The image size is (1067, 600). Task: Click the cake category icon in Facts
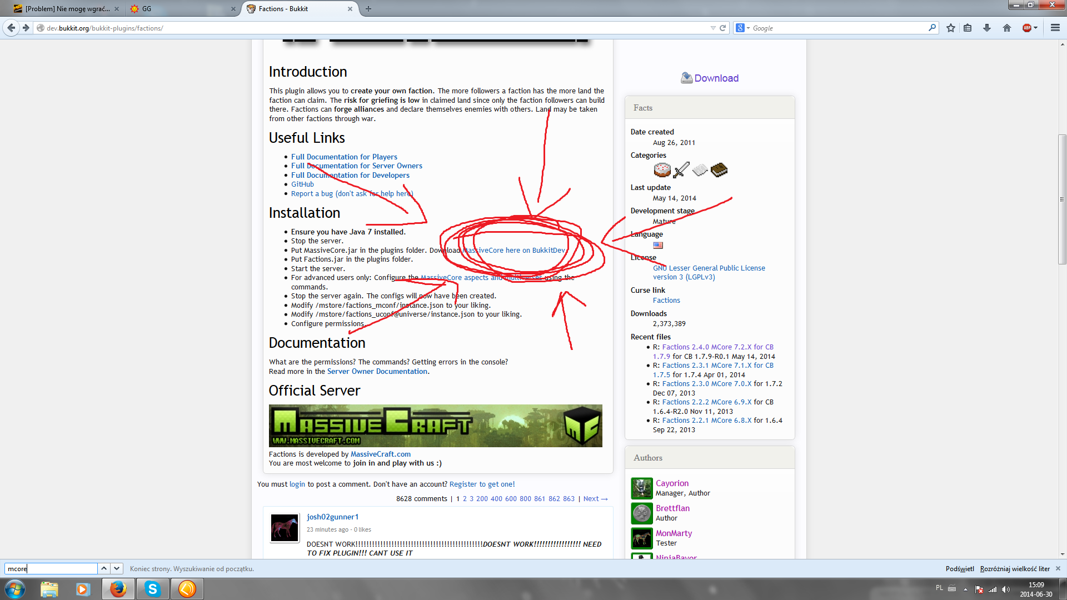pyautogui.click(x=662, y=169)
